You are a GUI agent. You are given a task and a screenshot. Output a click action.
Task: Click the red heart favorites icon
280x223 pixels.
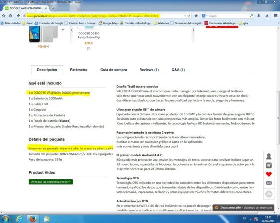tap(269, 174)
